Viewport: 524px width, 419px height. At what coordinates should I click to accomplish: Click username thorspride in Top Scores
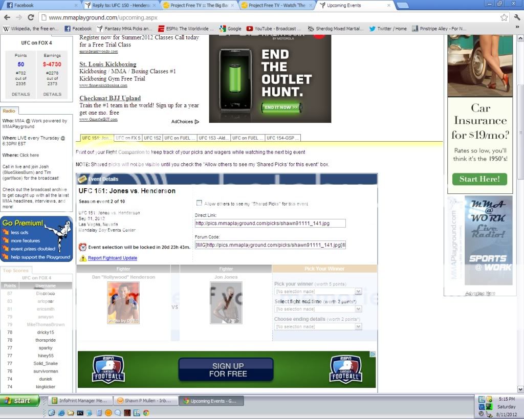point(46,340)
